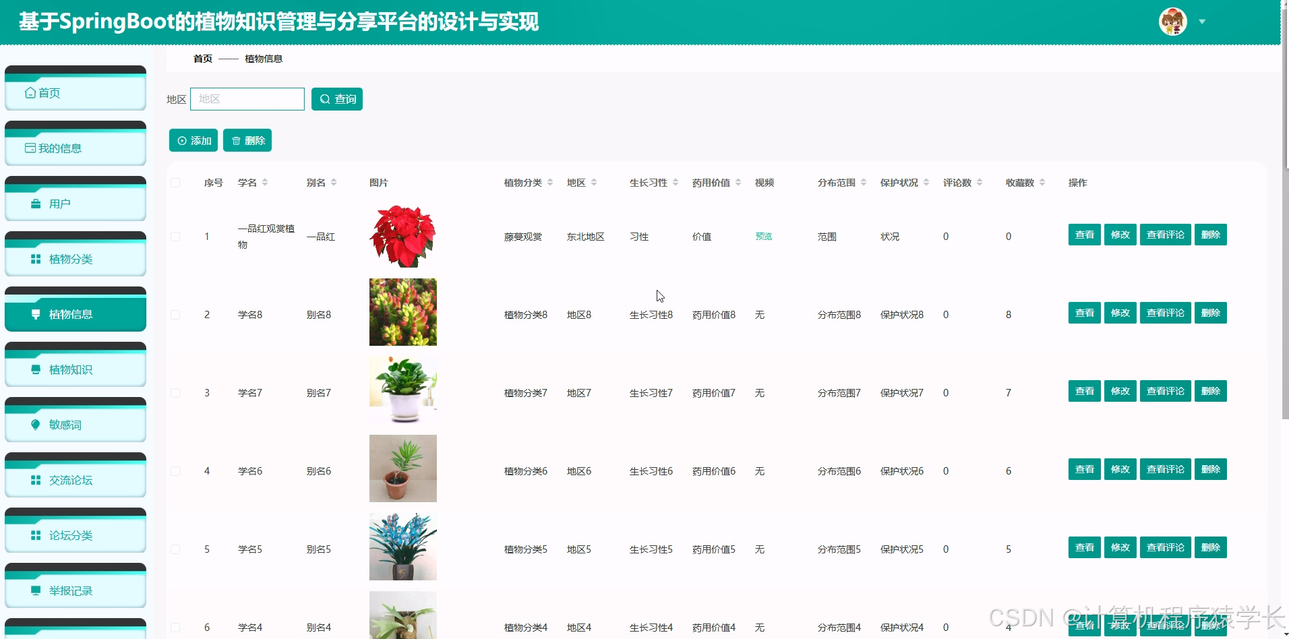Check the checkbox for row 1 一品红

pos(175,237)
